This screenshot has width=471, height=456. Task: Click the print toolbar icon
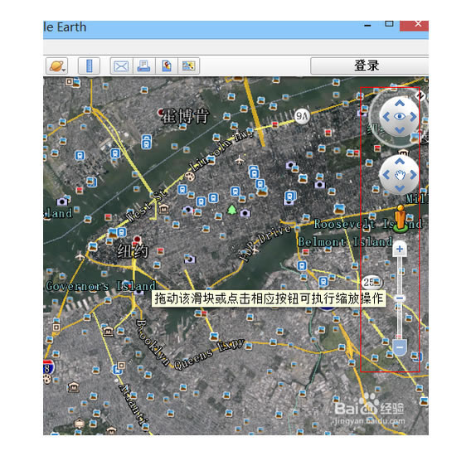click(144, 65)
